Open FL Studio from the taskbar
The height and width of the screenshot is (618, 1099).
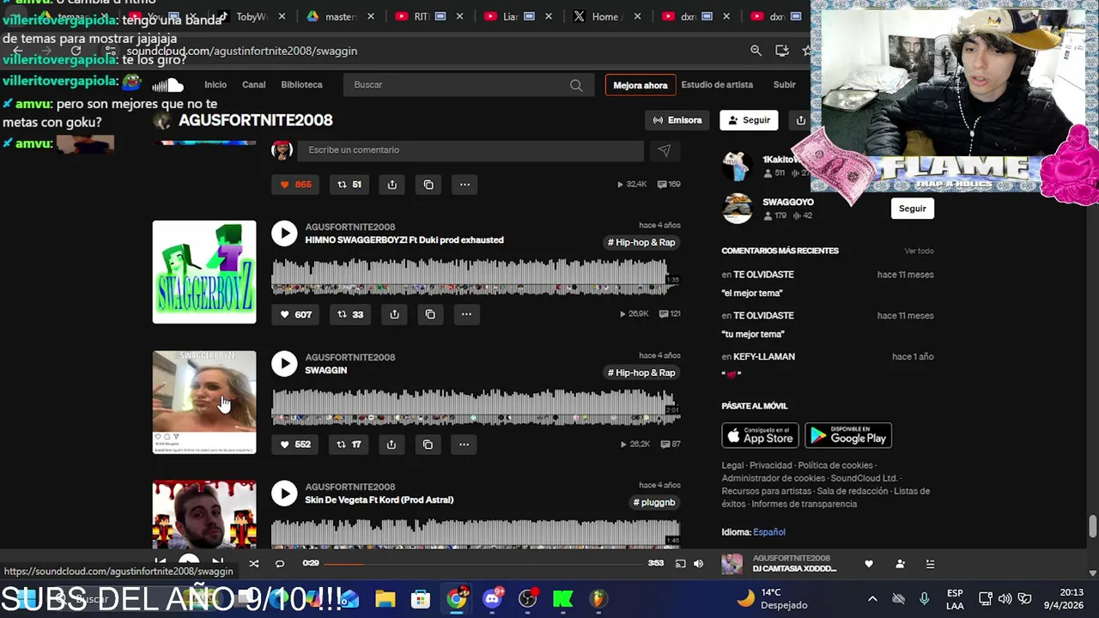pyautogui.click(x=598, y=598)
